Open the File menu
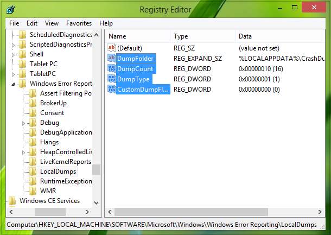The height and width of the screenshot is (235, 331). tap(14, 23)
